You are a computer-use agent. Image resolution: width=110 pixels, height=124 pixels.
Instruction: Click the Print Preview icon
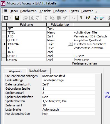point(32,18)
